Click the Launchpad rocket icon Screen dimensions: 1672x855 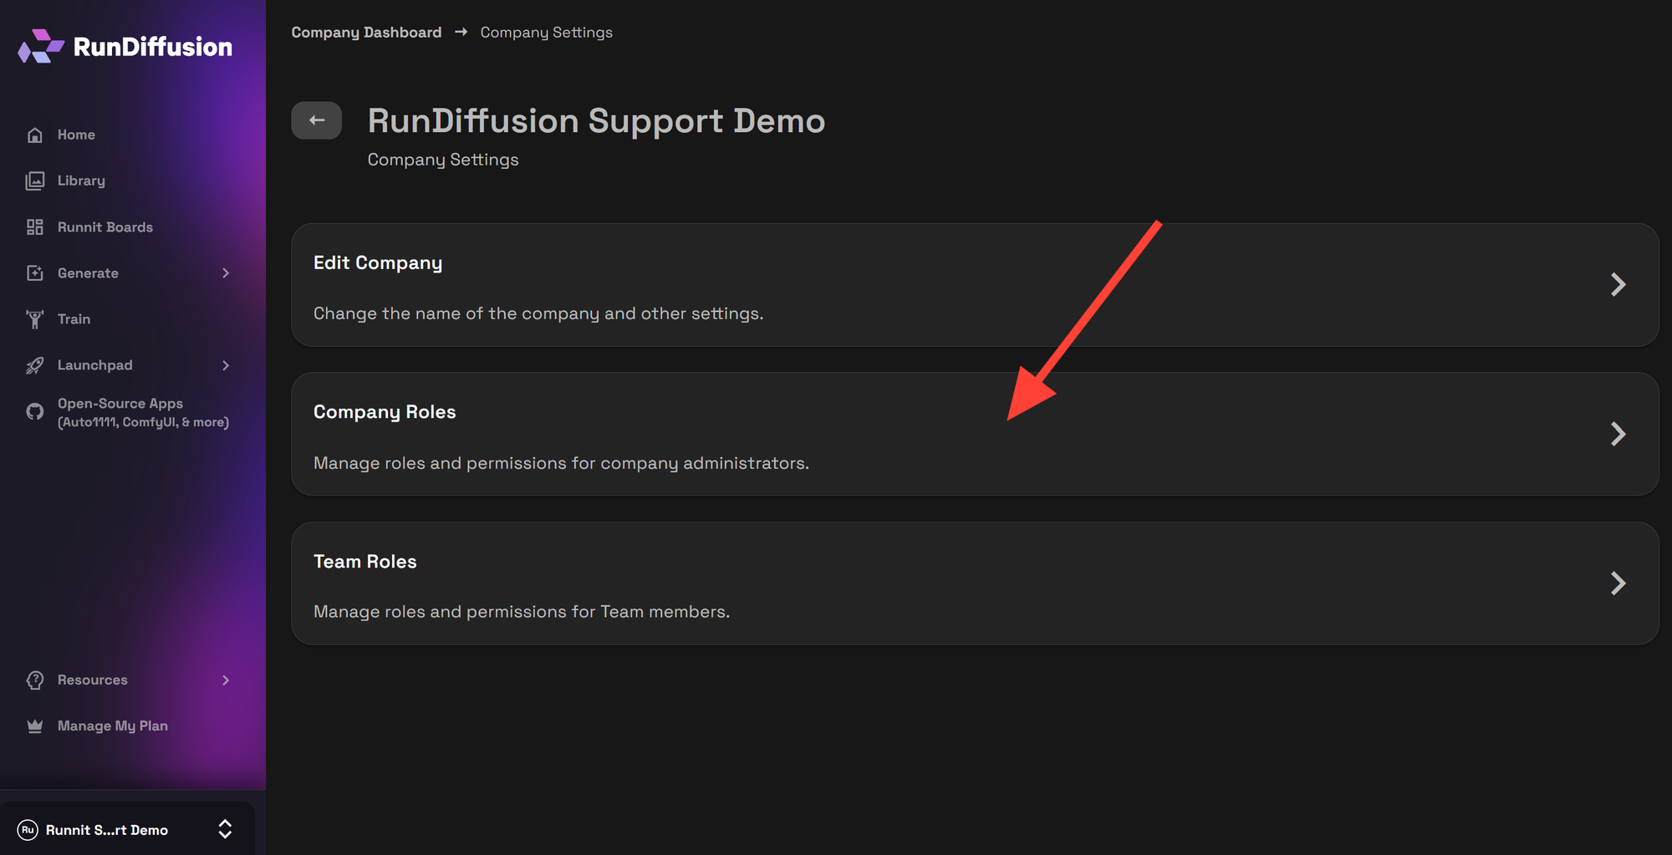click(x=34, y=364)
